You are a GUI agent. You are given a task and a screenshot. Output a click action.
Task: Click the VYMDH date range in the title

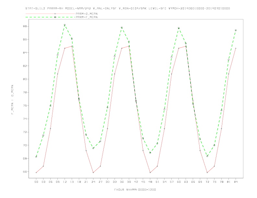pos(199,8)
